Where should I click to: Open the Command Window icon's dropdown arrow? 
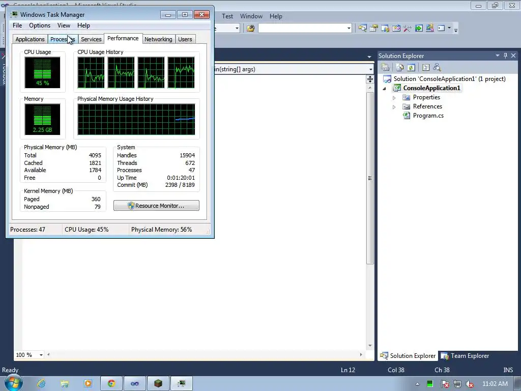449,28
